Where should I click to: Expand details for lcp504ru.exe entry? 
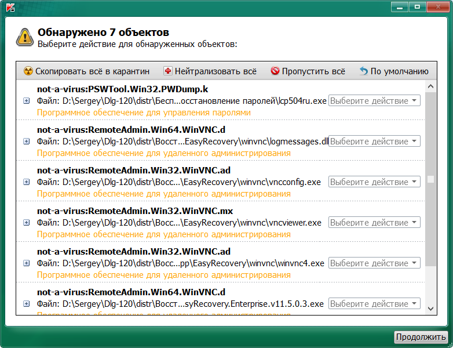[x=26, y=101]
